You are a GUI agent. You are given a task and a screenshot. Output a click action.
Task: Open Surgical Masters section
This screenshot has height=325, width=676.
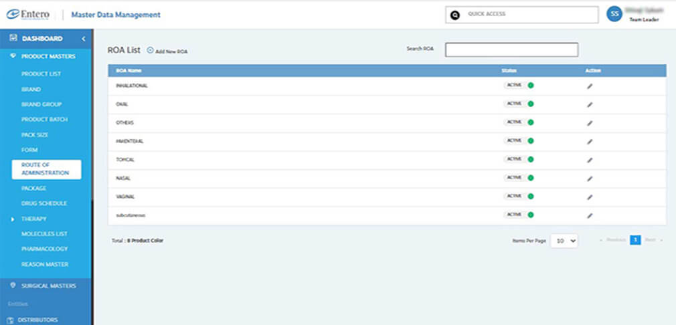(x=48, y=286)
